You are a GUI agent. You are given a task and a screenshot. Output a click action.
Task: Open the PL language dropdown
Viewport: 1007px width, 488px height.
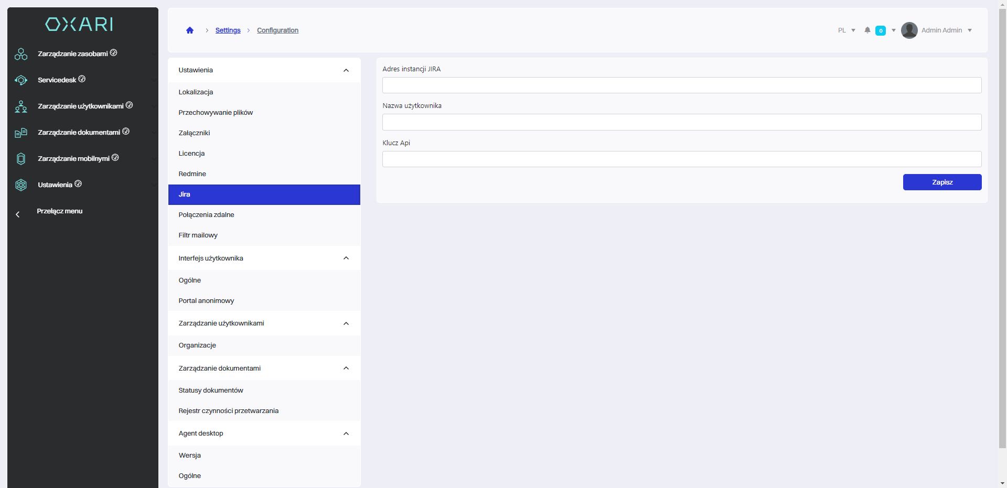(x=847, y=30)
